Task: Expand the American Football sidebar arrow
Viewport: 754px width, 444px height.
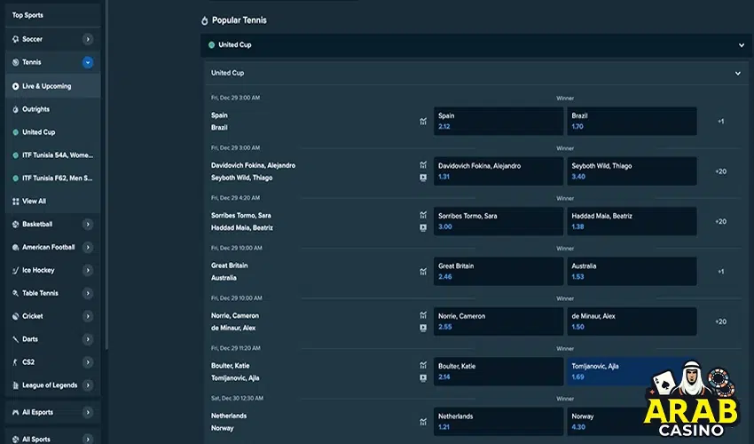Action: pyautogui.click(x=88, y=247)
